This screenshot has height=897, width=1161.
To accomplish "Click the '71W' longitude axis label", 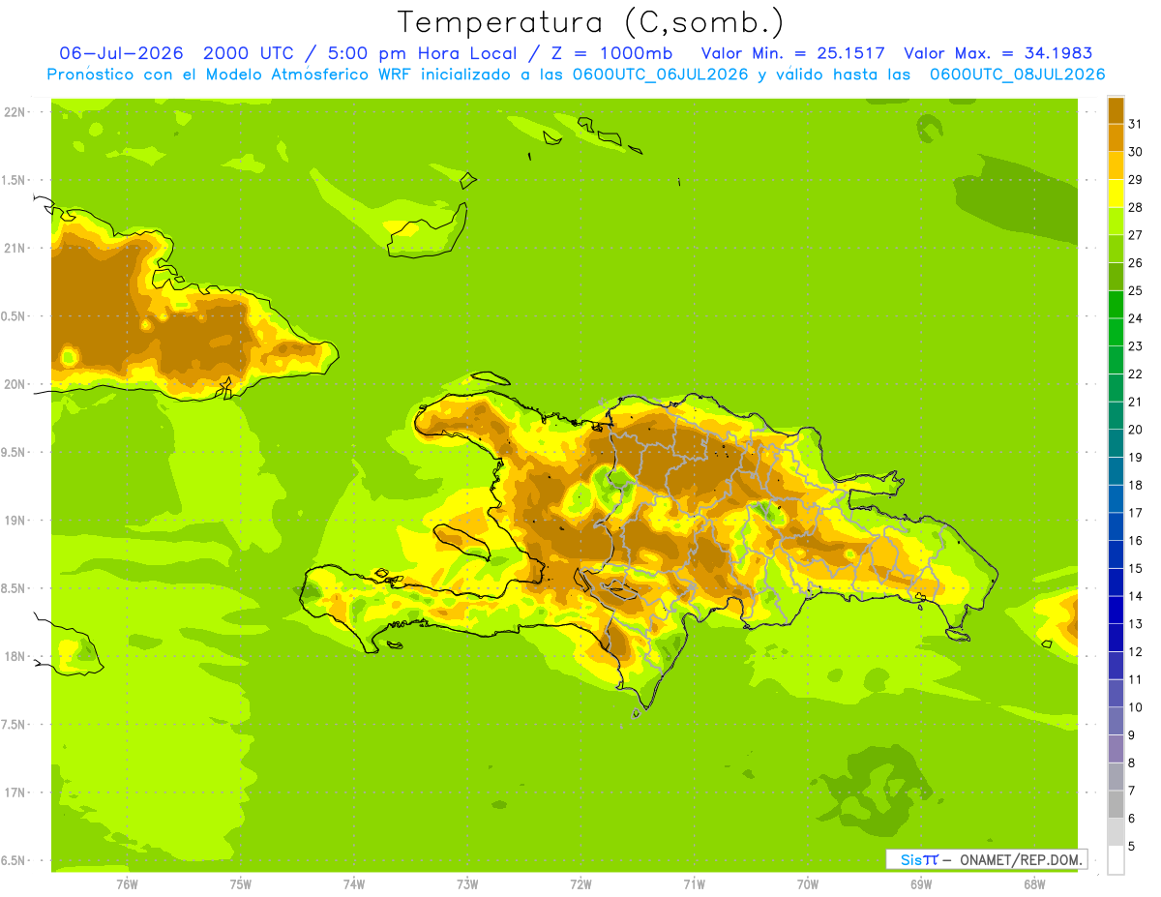I will coord(694,883).
